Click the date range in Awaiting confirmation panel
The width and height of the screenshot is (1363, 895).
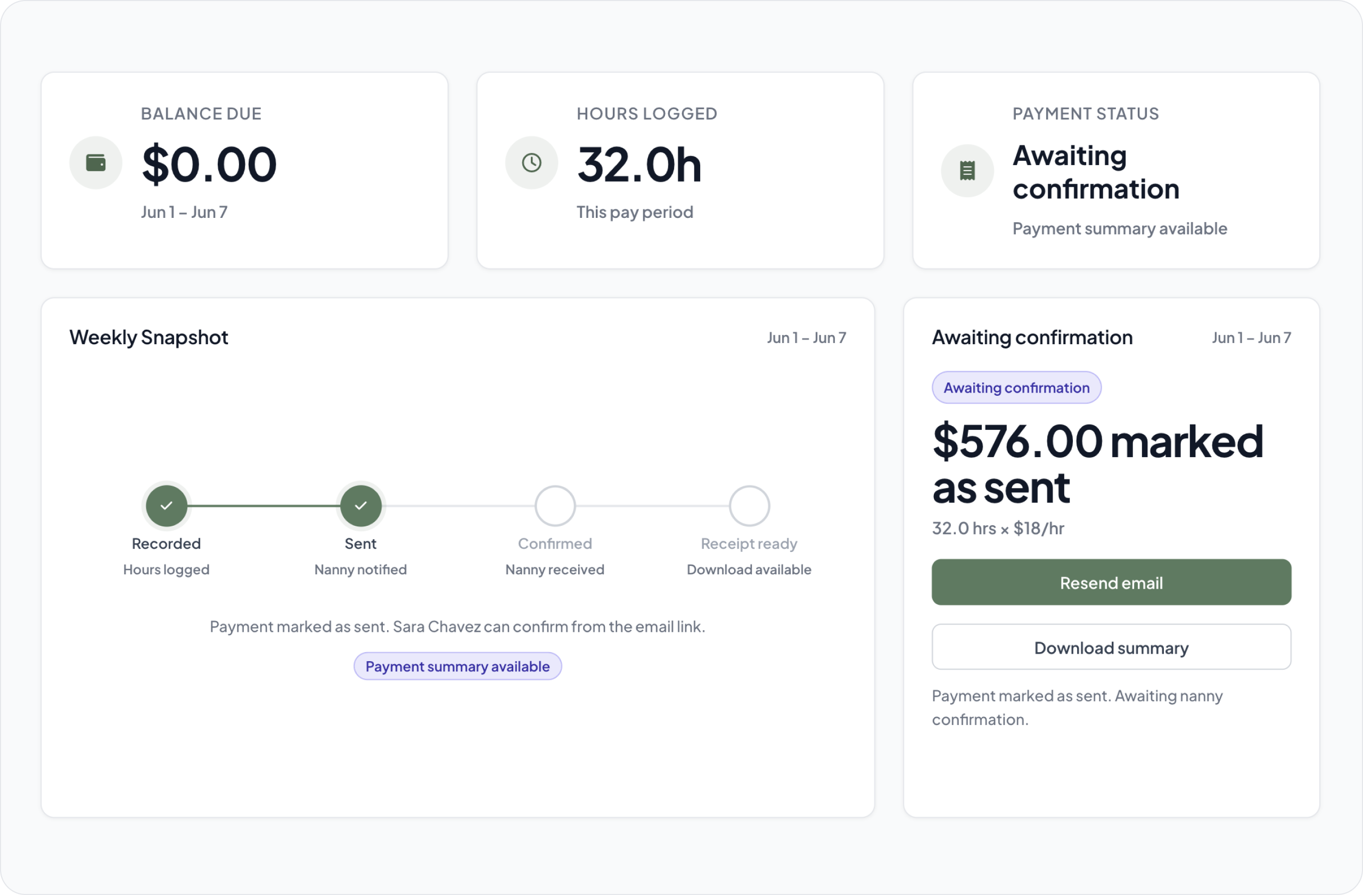1251,338
